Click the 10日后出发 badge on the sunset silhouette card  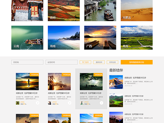34,75
